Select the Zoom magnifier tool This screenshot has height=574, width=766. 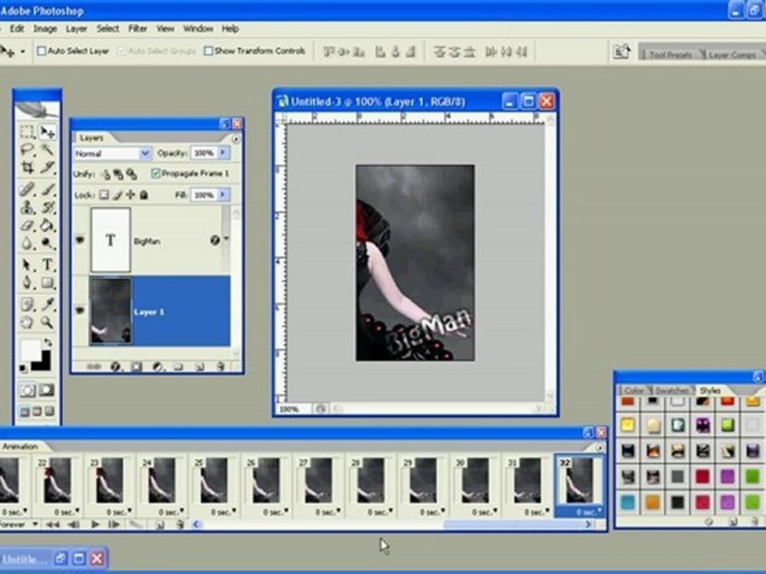coord(47,321)
